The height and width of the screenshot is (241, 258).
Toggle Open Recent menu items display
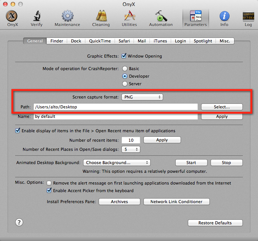tap(17, 131)
